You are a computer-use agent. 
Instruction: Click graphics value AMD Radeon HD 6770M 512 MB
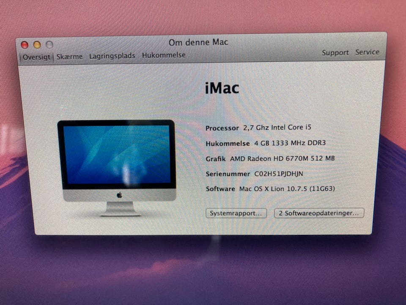(x=282, y=158)
